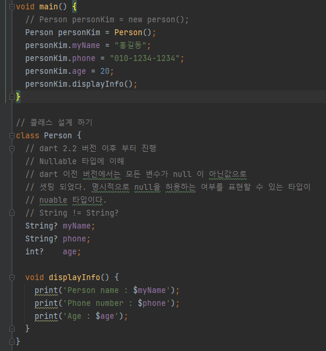The image size is (326, 351).
Task: Collapse the void main() function fold marker
Action: coord(12,6)
